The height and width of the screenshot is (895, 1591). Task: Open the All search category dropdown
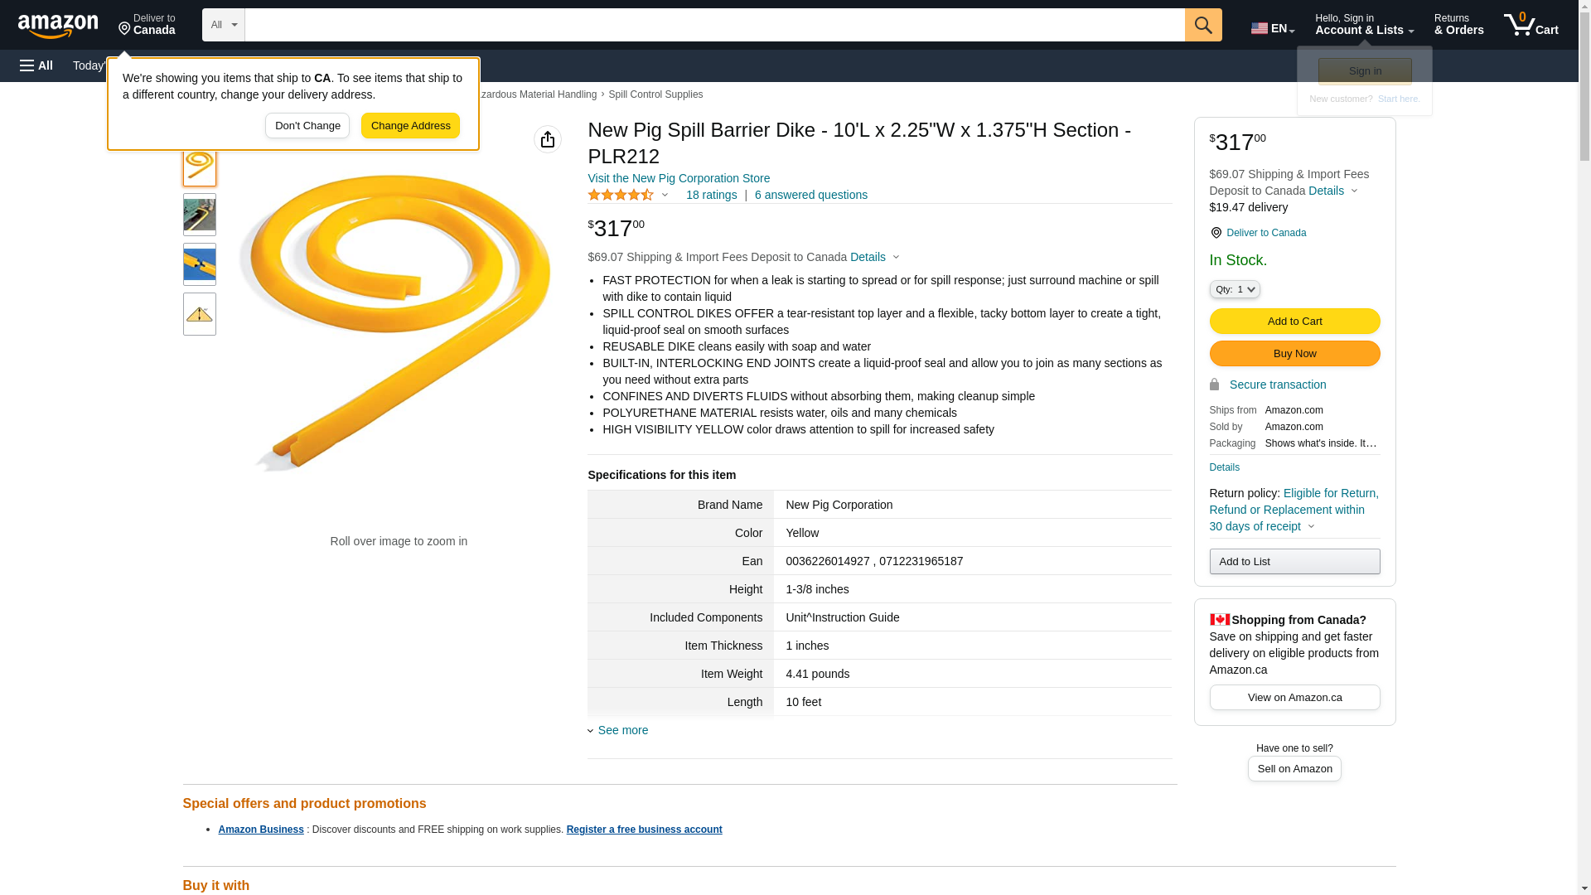coord(223,25)
